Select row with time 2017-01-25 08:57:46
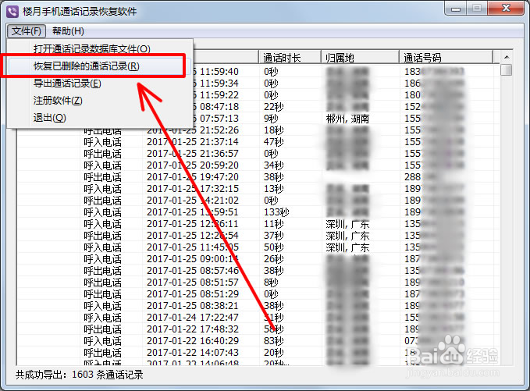This screenshot has height=391, width=530. 258,271
